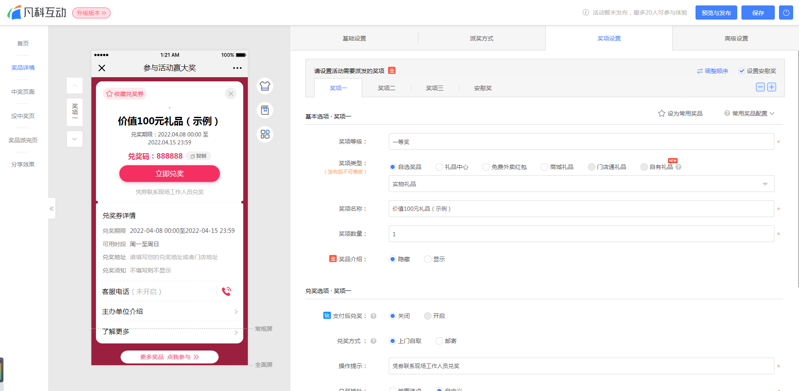Go to 中奖页面 in left sidebar
Viewport: 799px width, 391px height.
pyautogui.click(x=23, y=92)
